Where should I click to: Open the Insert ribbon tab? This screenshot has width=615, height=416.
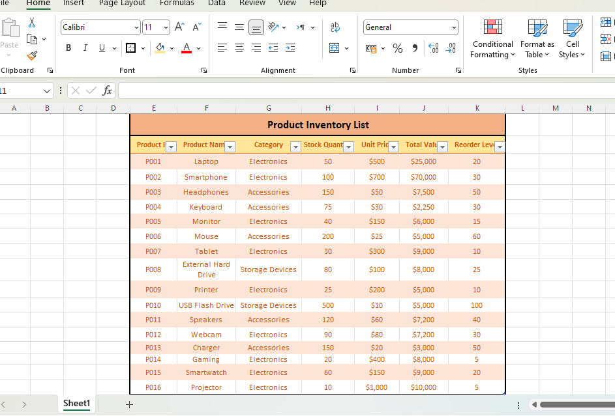click(74, 3)
